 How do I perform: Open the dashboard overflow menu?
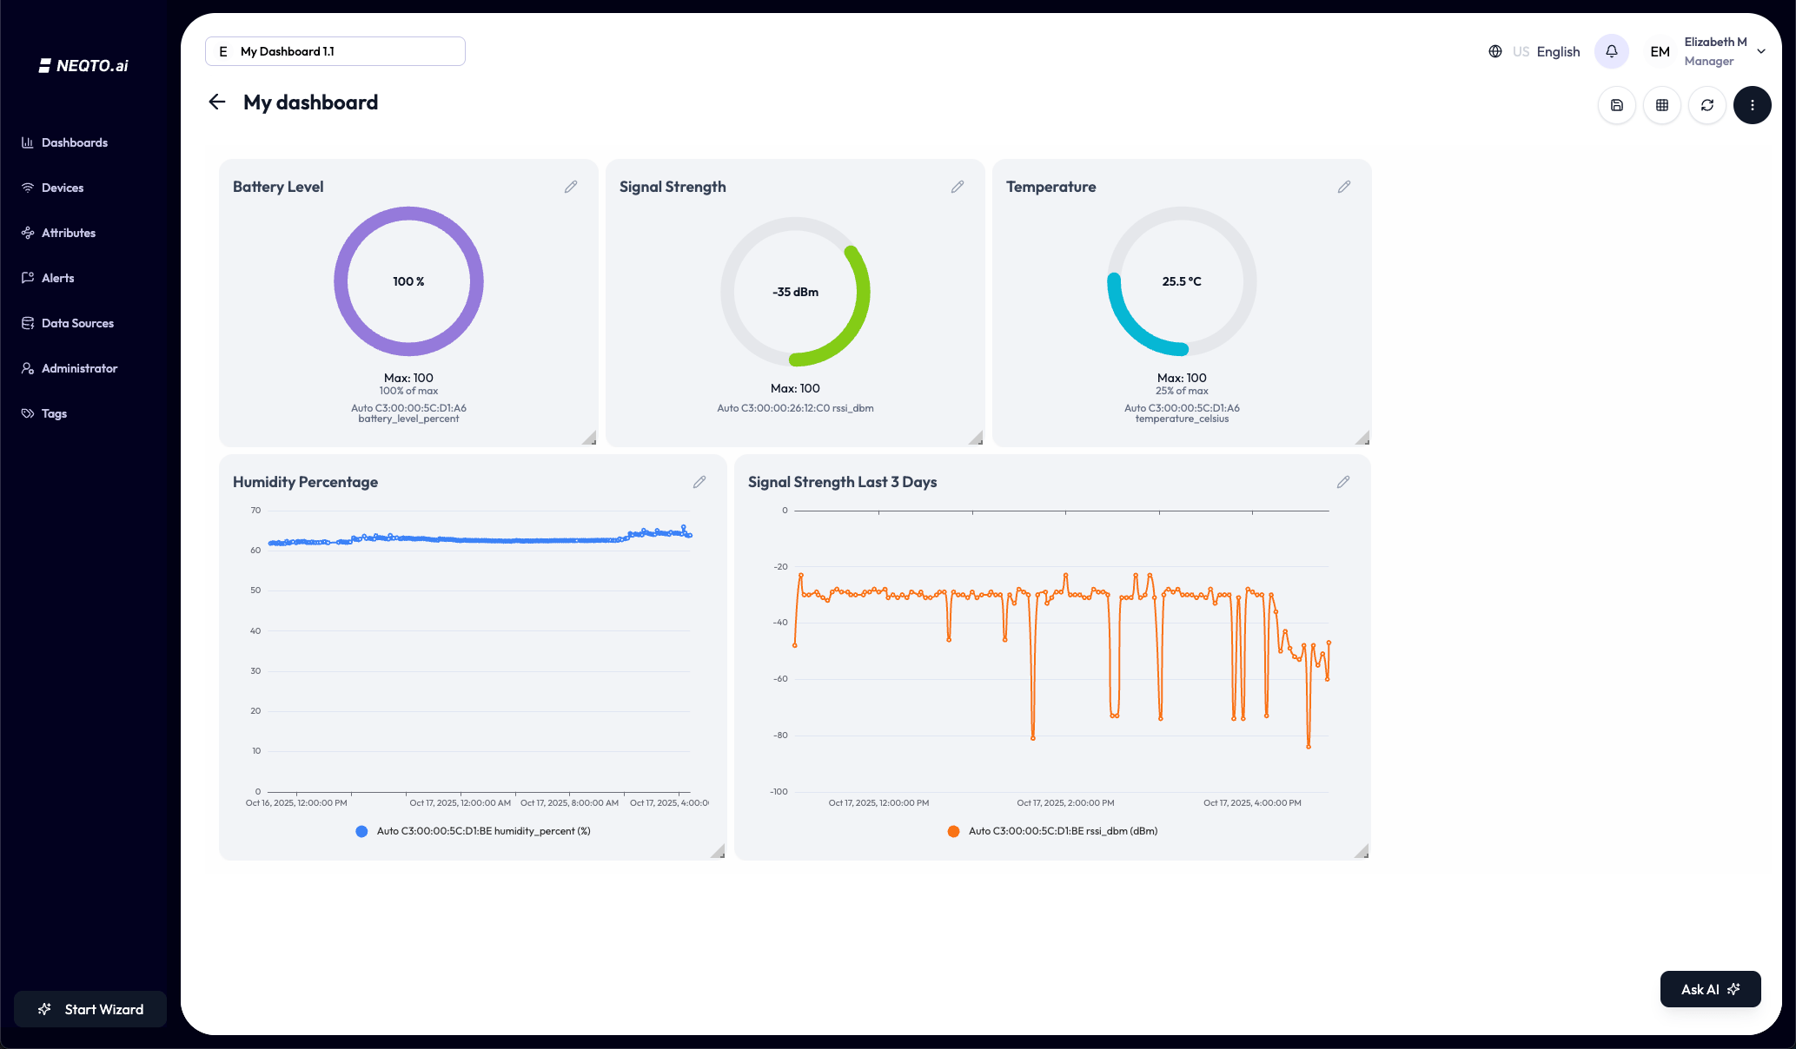click(1753, 104)
